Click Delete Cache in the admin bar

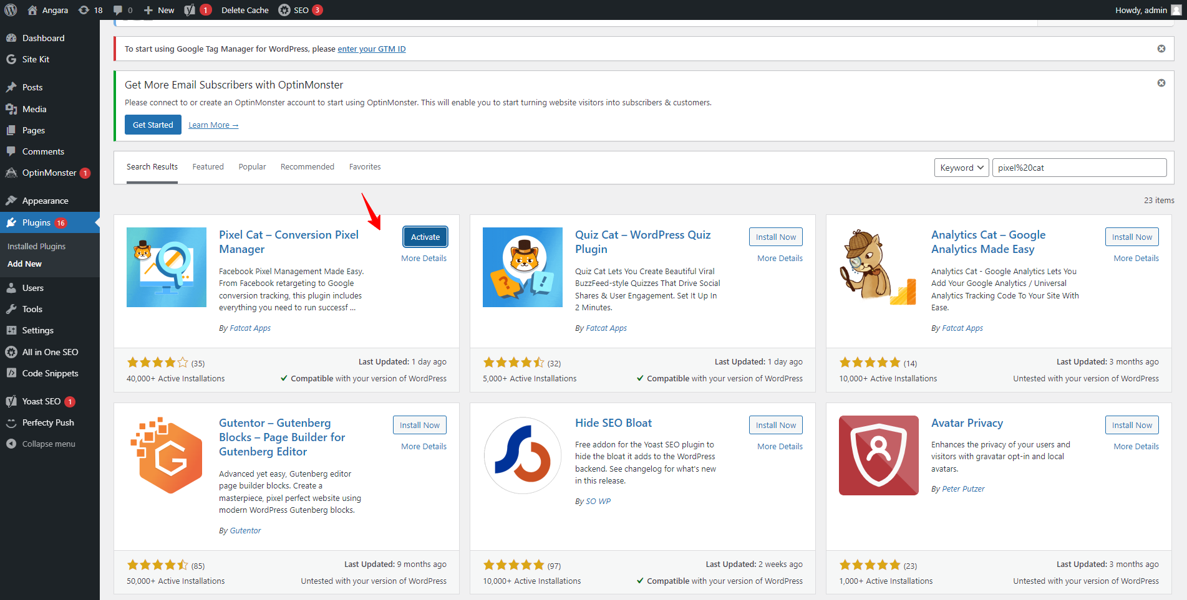click(x=245, y=10)
